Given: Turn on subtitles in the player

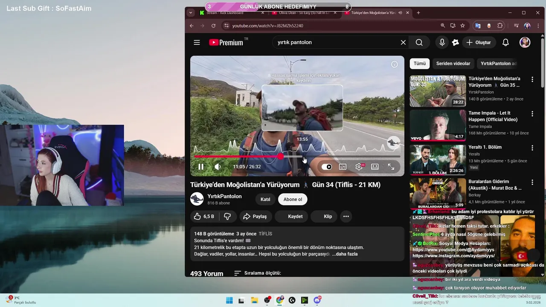Looking at the screenshot, I should 343,167.
